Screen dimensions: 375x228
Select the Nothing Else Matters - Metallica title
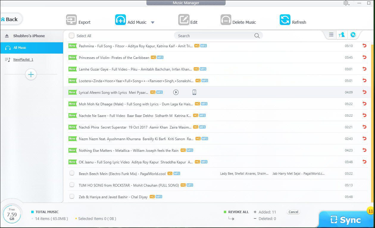click(x=129, y=151)
